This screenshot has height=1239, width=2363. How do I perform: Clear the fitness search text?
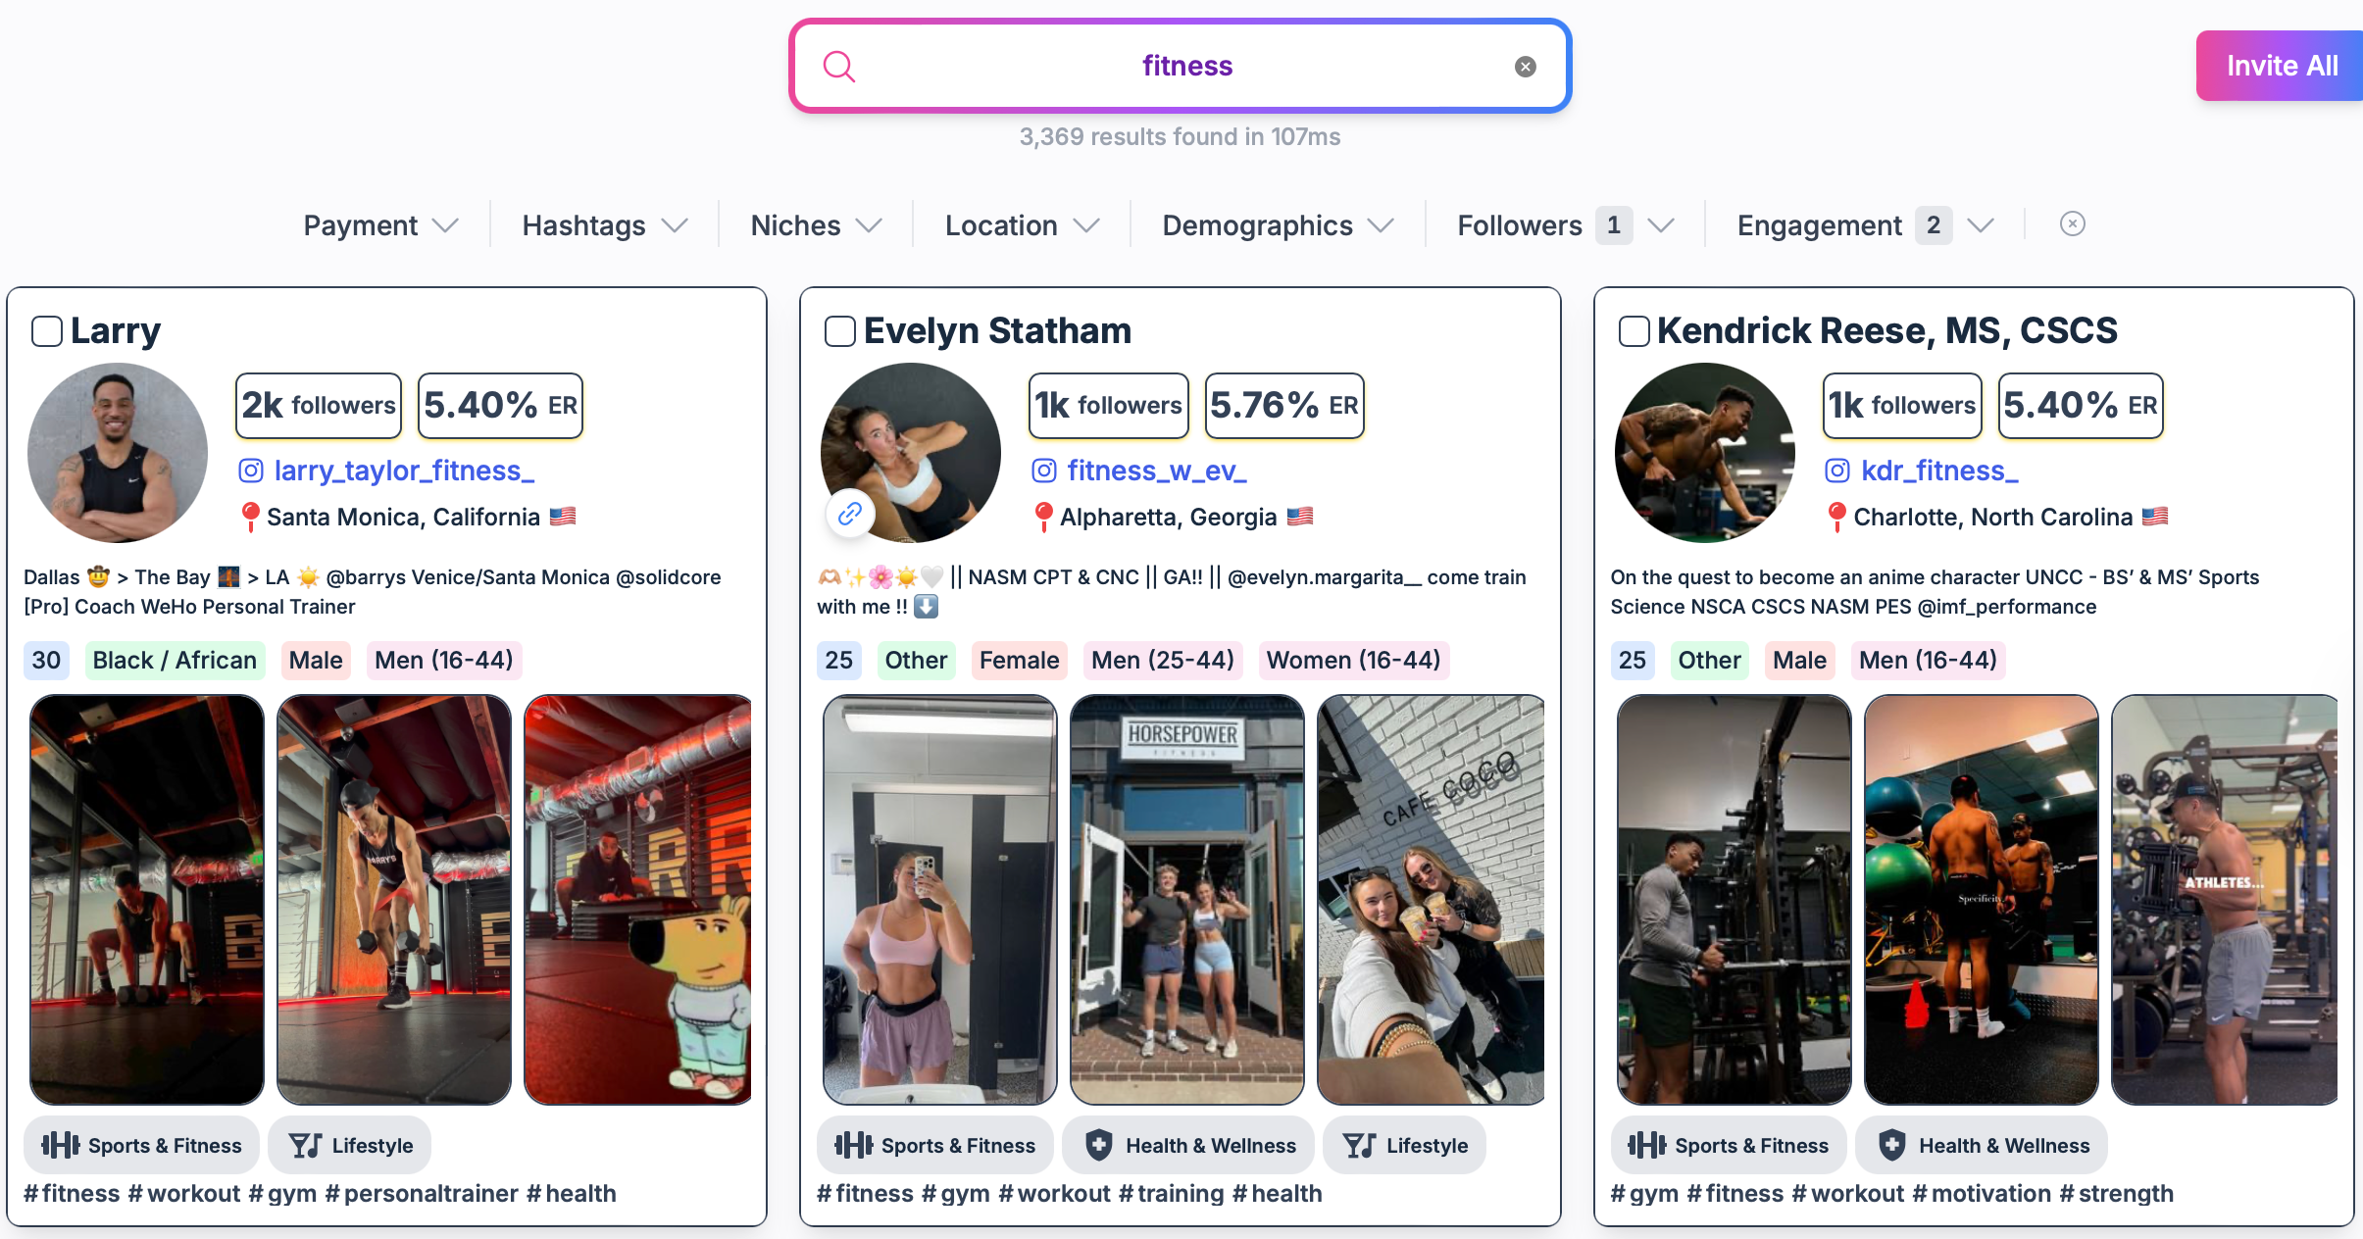point(1526,67)
